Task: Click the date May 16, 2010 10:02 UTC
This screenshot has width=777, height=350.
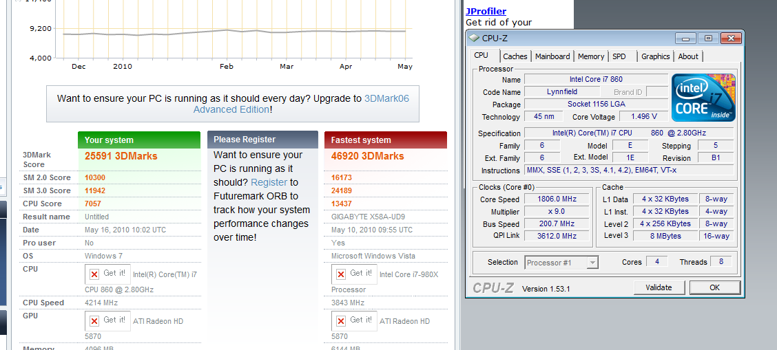Action: pos(125,230)
